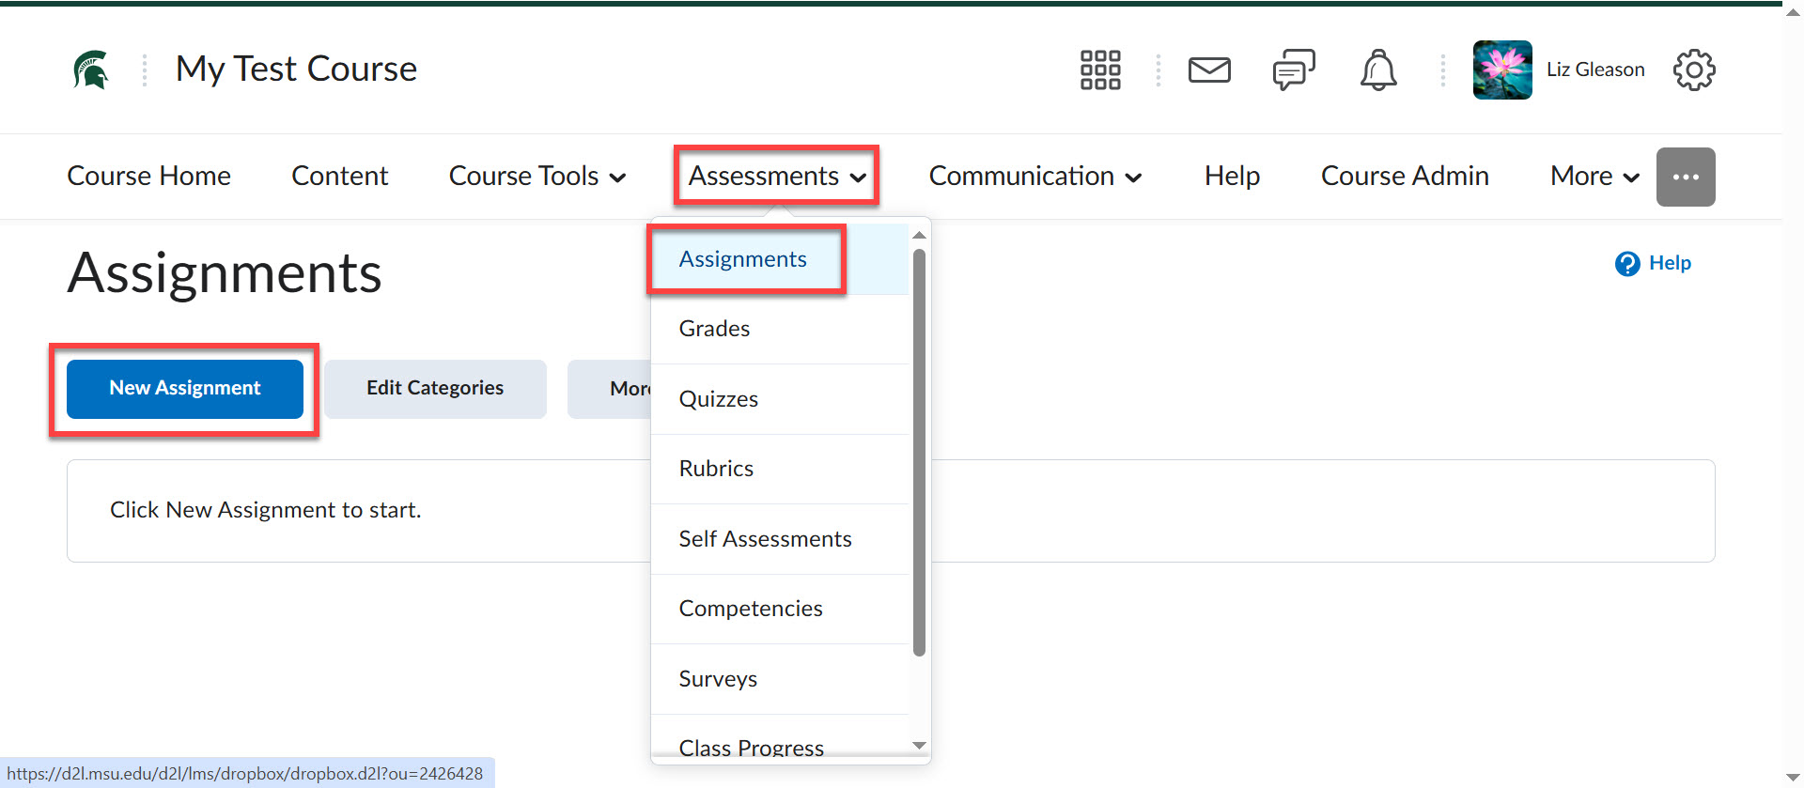1804x788 pixels.
Task: Click the Edit Categories button
Action: click(x=435, y=389)
